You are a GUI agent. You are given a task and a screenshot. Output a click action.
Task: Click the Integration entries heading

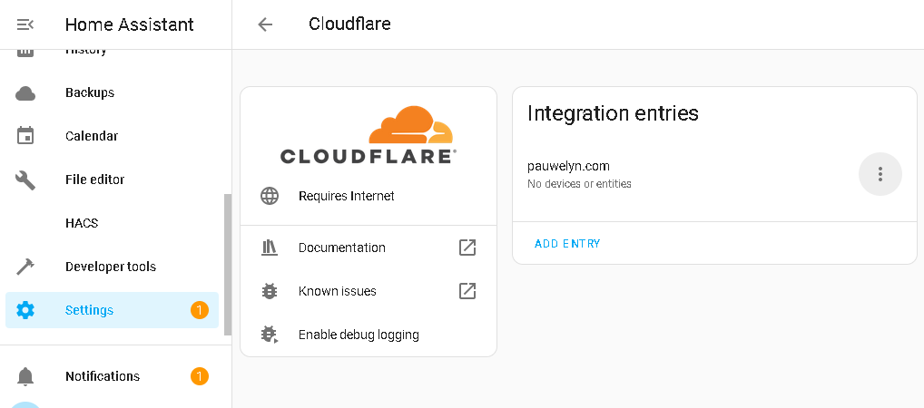(x=613, y=113)
